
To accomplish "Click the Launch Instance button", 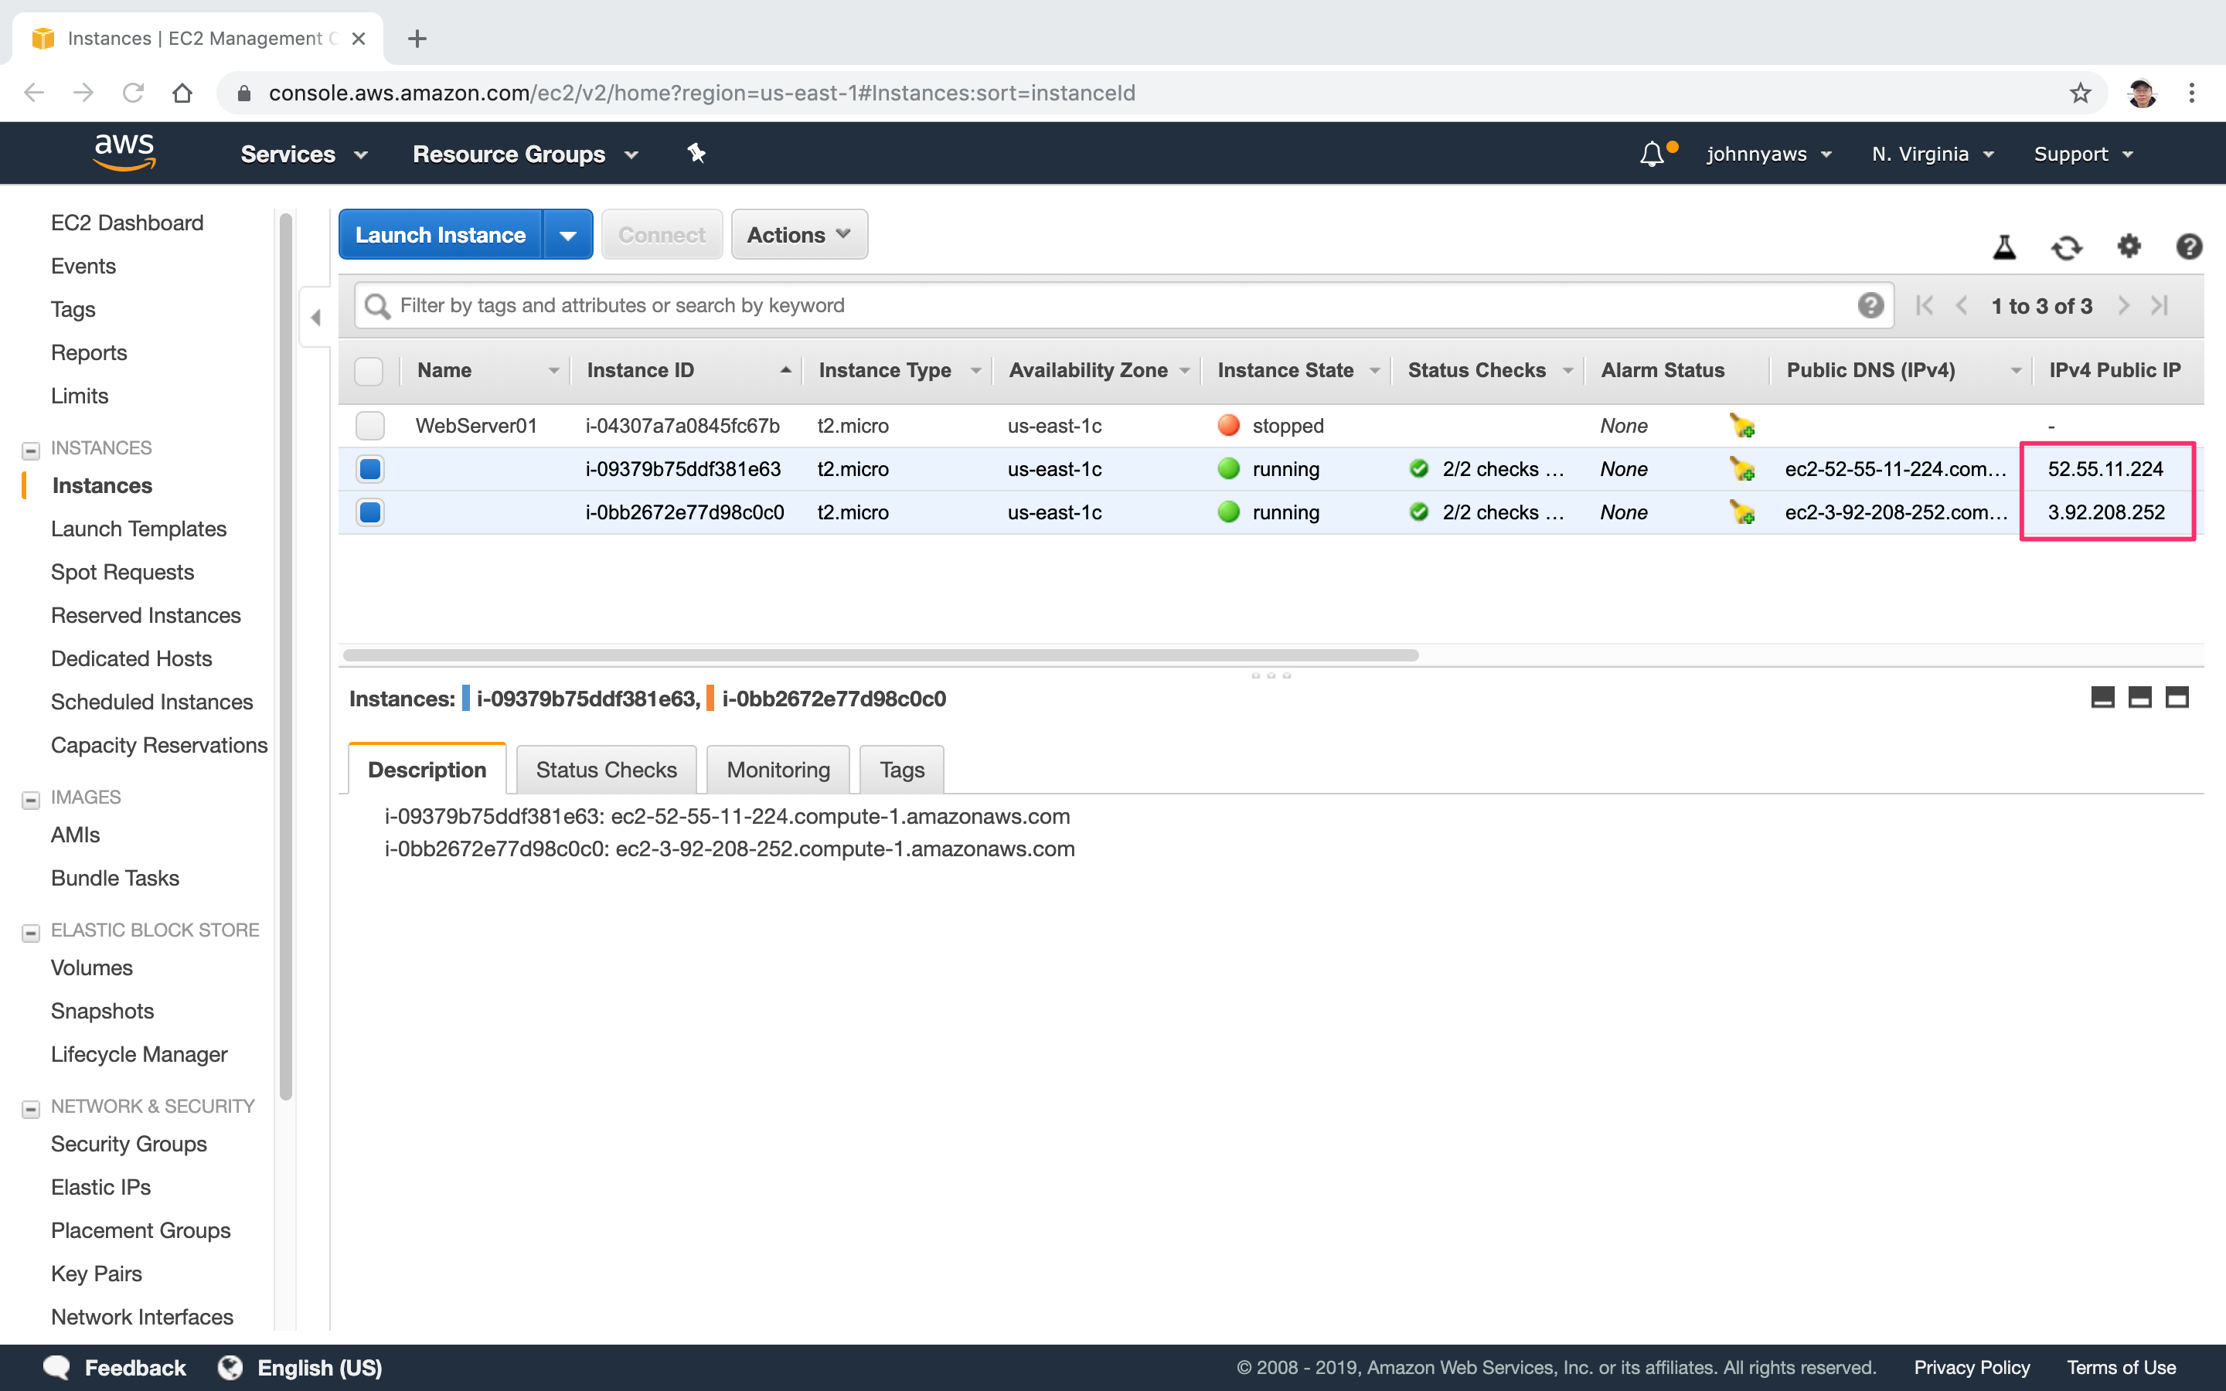I will (441, 236).
